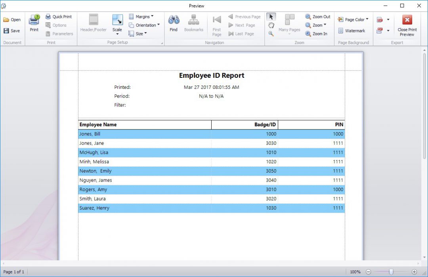Click the horizontal scrollbar below the preview
The image size is (428, 277).
coord(214,263)
